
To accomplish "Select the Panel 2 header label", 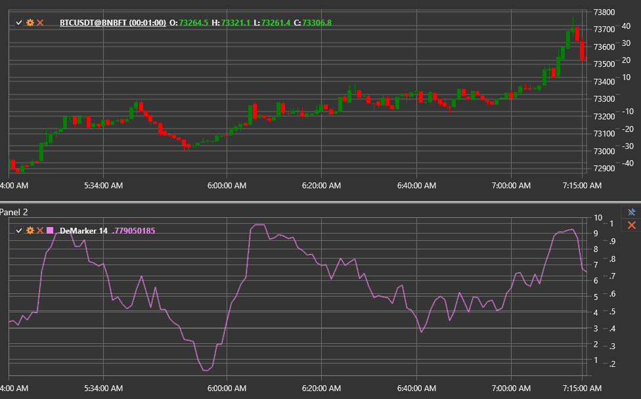I will pos(14,212).
